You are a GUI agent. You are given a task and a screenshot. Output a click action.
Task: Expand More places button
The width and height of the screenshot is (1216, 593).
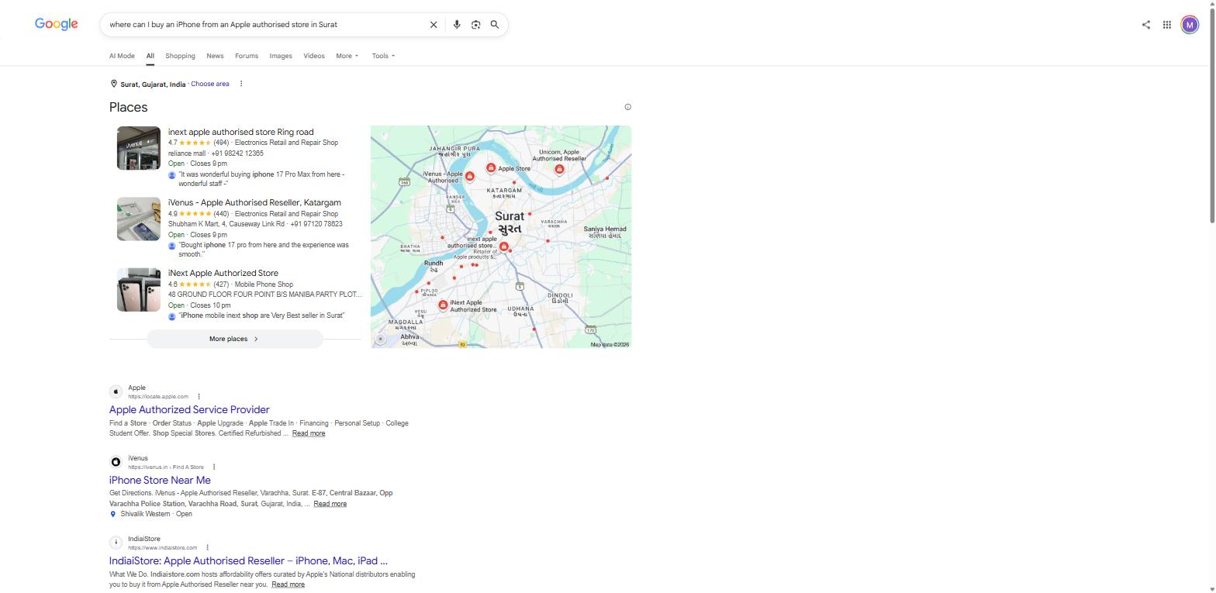[235, 339]
